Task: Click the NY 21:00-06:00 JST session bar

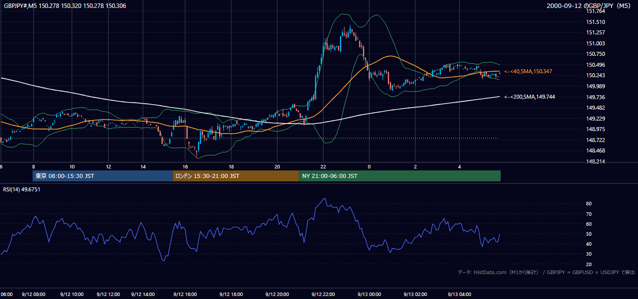Action: 400,176
